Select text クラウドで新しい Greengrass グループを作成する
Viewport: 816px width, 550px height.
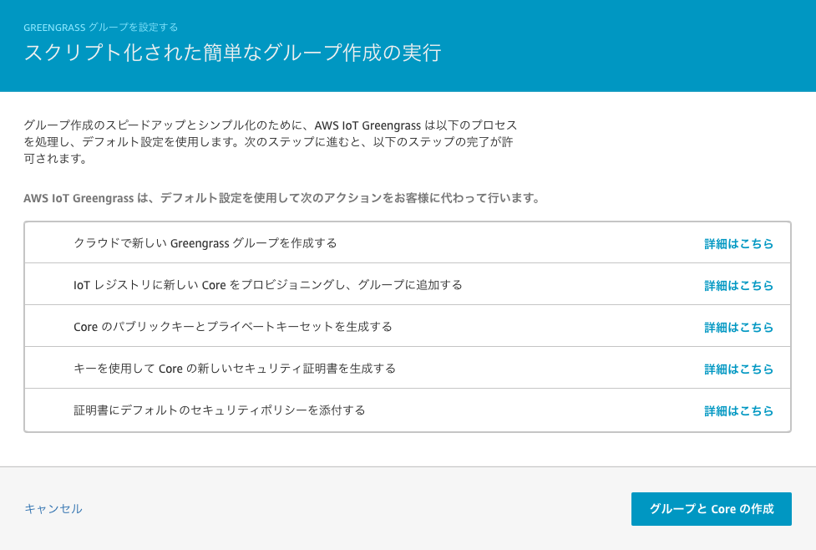tap(205, 243)
